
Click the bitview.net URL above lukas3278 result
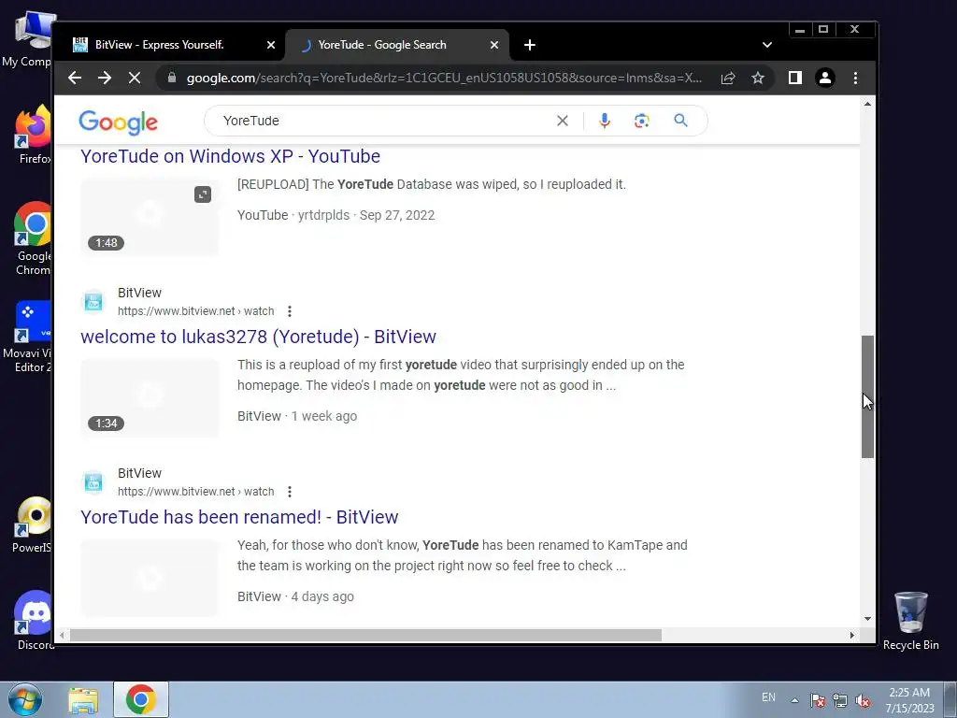coord(195,311)
